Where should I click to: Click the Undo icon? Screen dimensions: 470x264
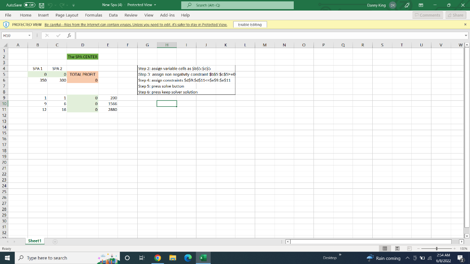click(50, 5)
